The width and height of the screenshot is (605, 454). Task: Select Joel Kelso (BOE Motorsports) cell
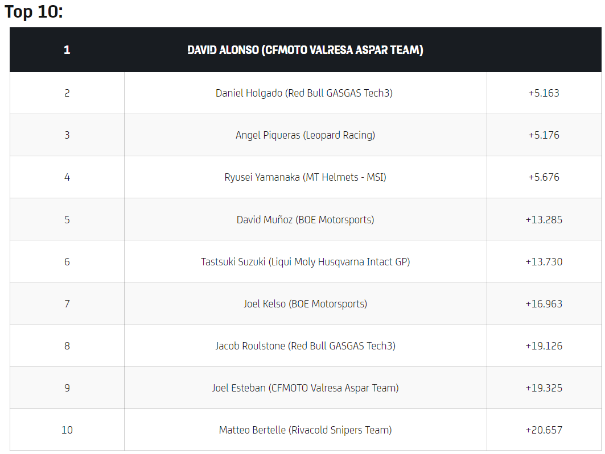[x=305, y=303]
